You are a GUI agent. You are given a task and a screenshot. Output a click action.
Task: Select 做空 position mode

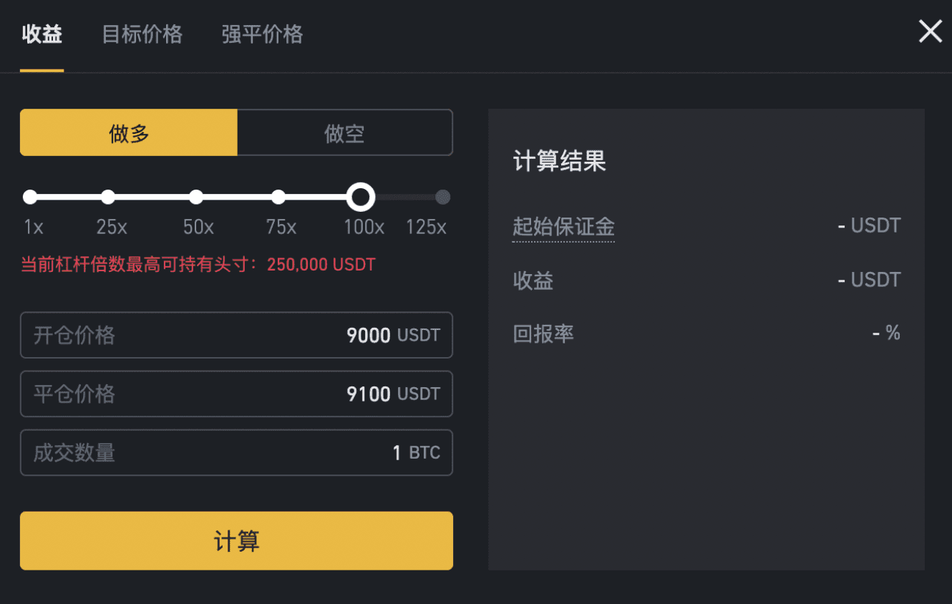[344, 132]
